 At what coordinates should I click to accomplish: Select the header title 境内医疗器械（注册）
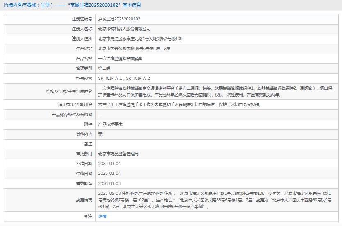(x=31, y=5)
